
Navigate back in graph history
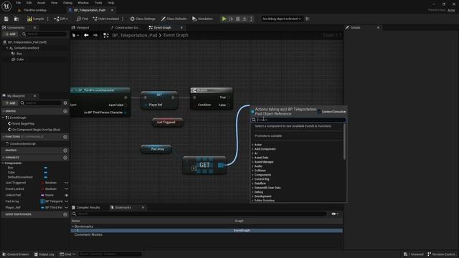coord(86,35)
